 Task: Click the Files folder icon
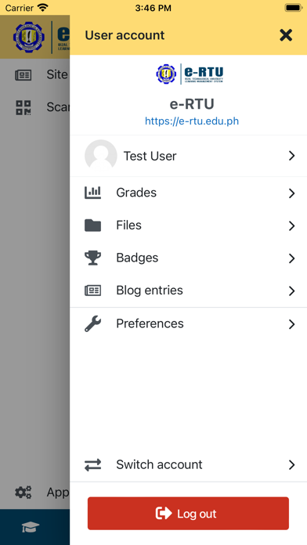pyautogui.click(x=93, y=226)
